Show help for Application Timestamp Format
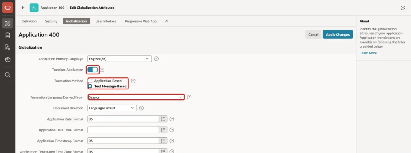The width and height of the screenshot is (411, 153). point(172,141)
